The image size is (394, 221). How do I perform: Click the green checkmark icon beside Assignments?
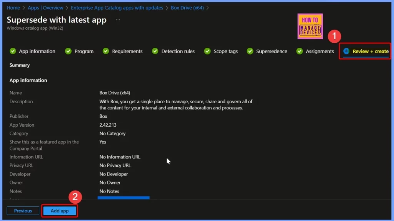[x=299, y=51]
